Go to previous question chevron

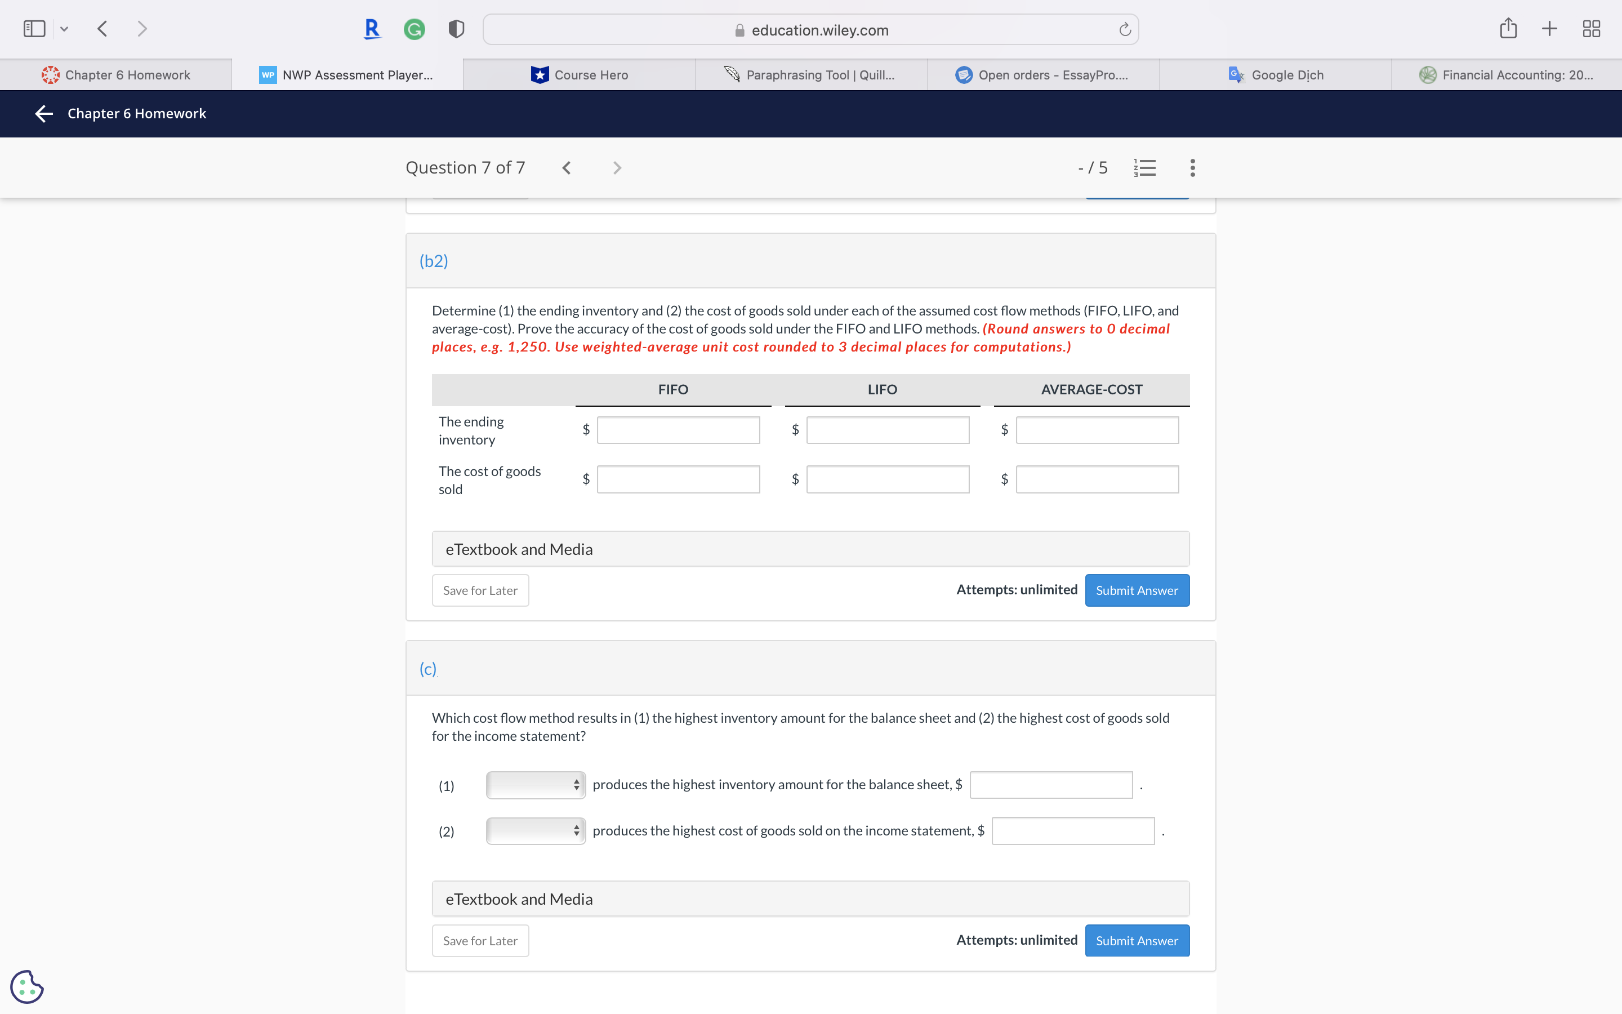pos(567,168)
